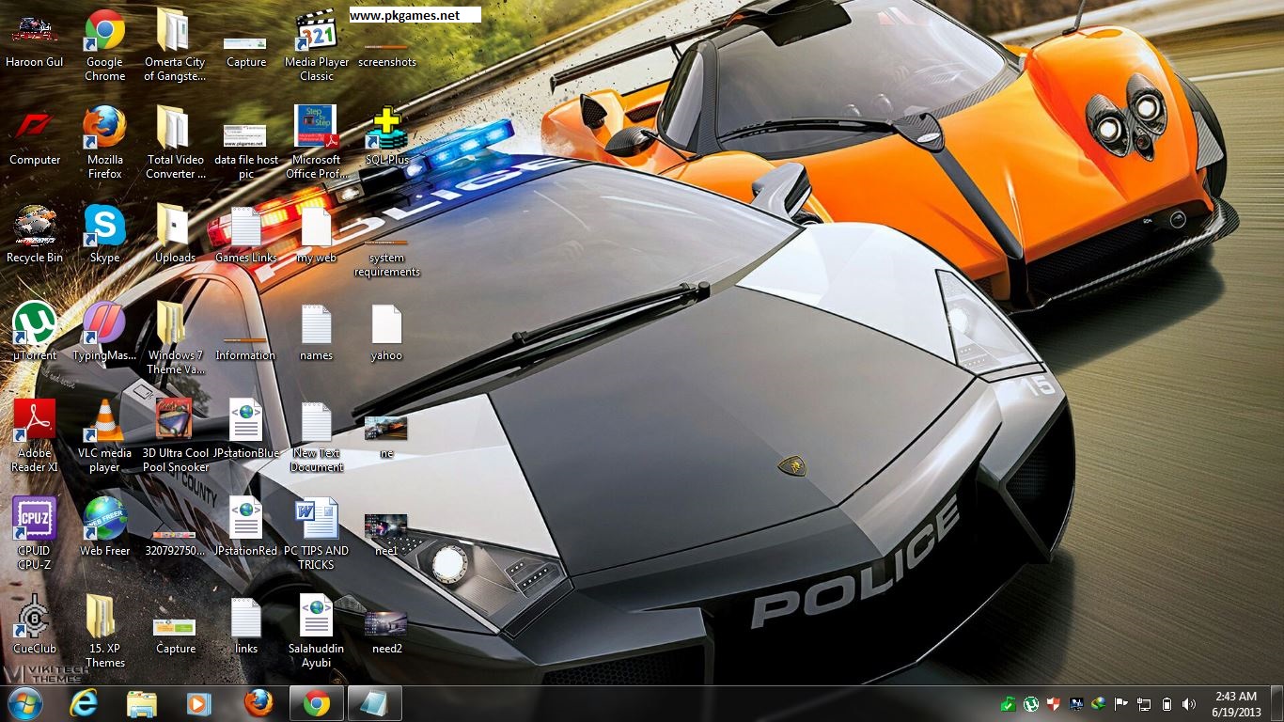Launch Windows Media Player from the taskbar
The width and height of the screenshot is (1284, 722).
(x=198, y=703)
